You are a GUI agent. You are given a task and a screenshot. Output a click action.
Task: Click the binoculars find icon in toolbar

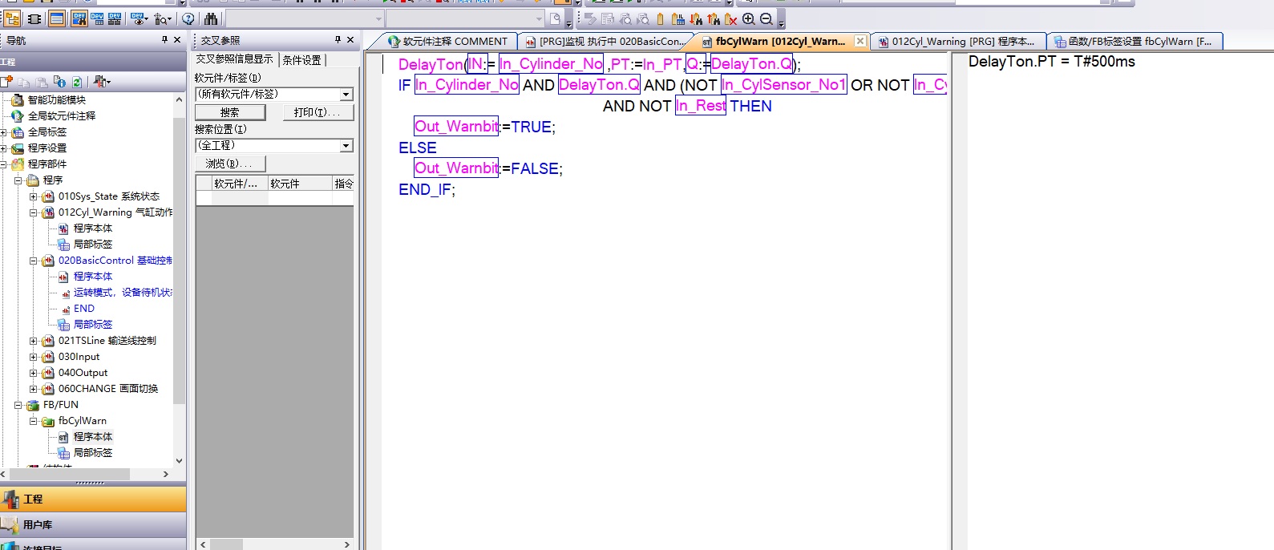(211, 18)
